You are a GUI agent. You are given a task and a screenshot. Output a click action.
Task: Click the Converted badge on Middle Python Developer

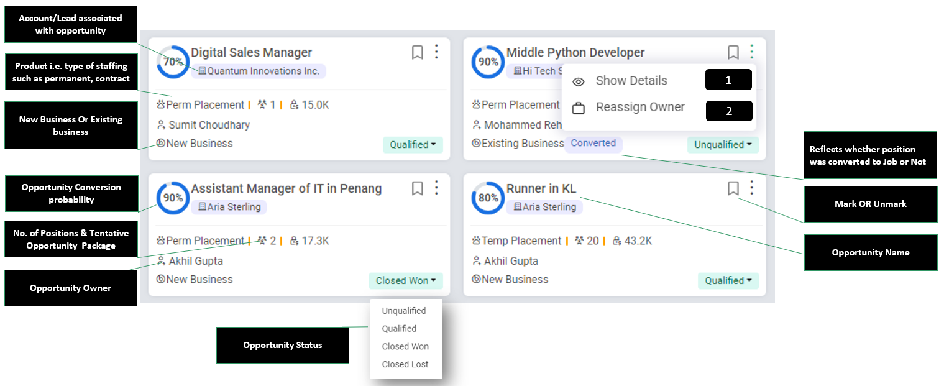tap(593, 144)
